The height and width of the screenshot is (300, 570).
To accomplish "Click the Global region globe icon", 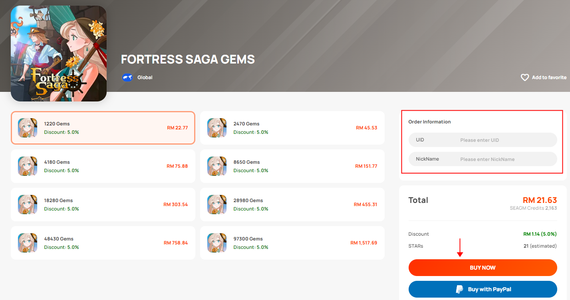I will tap(127, 77).
